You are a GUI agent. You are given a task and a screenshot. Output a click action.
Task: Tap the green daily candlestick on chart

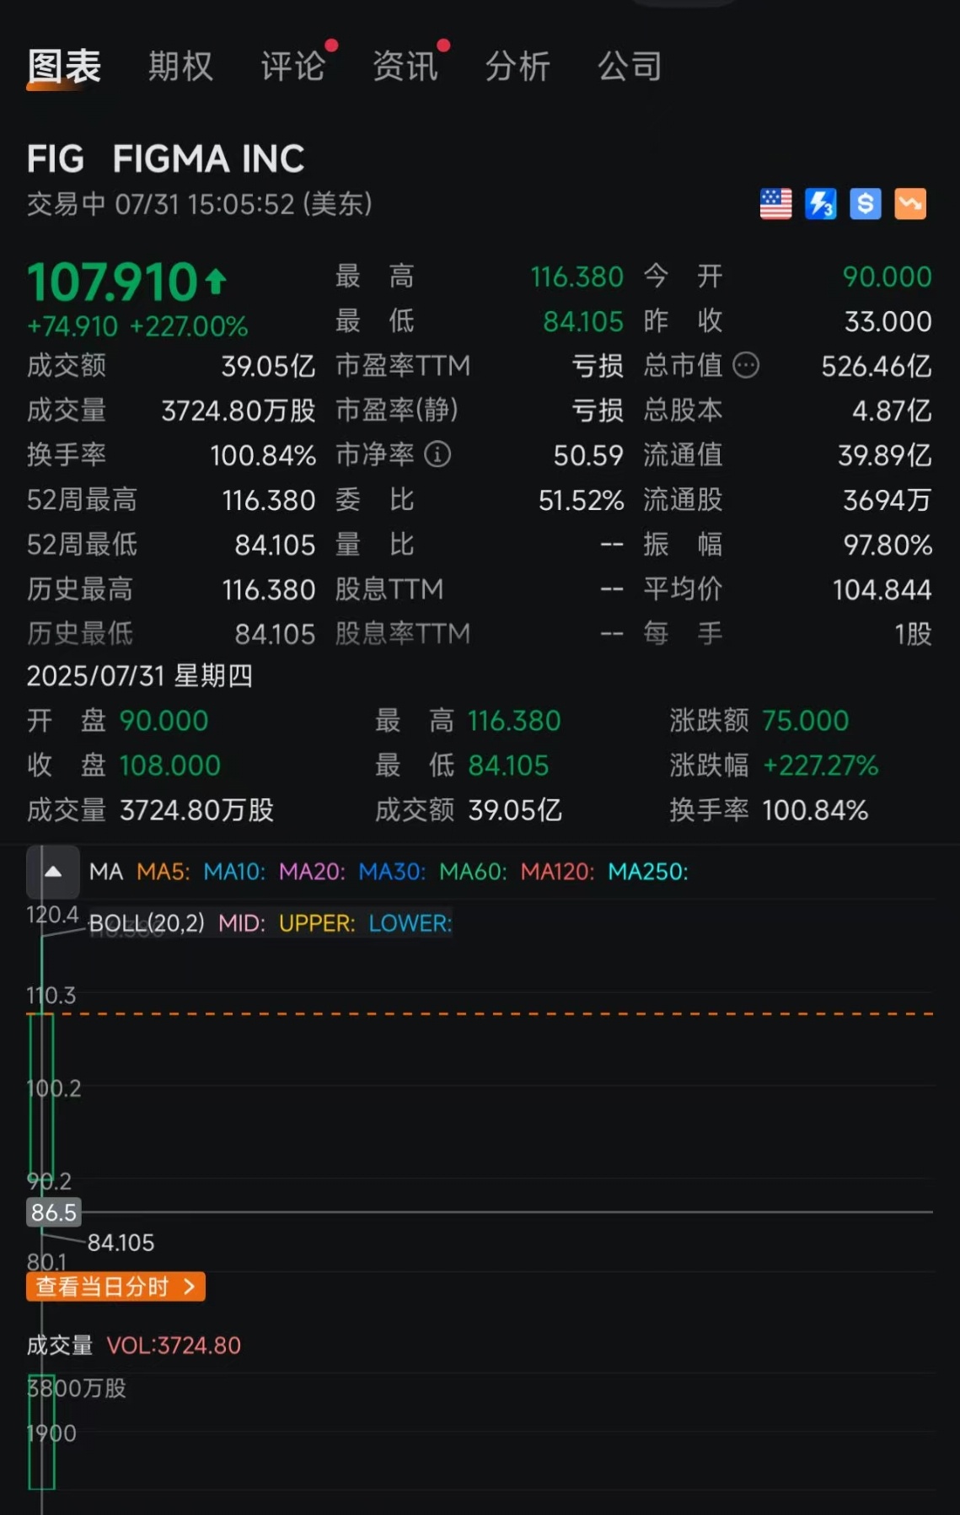(x=41, y=1096)
